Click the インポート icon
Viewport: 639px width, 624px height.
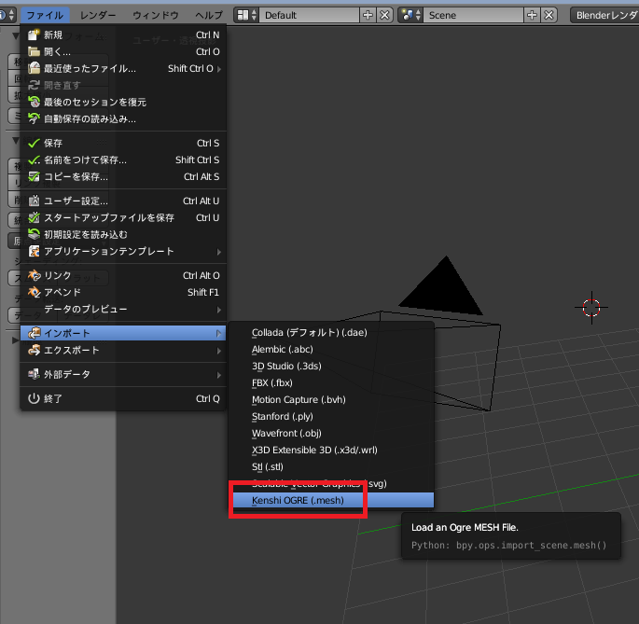pos(34,333)
